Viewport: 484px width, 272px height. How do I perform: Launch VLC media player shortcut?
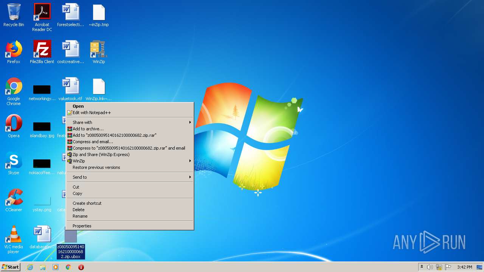(14, 240)
